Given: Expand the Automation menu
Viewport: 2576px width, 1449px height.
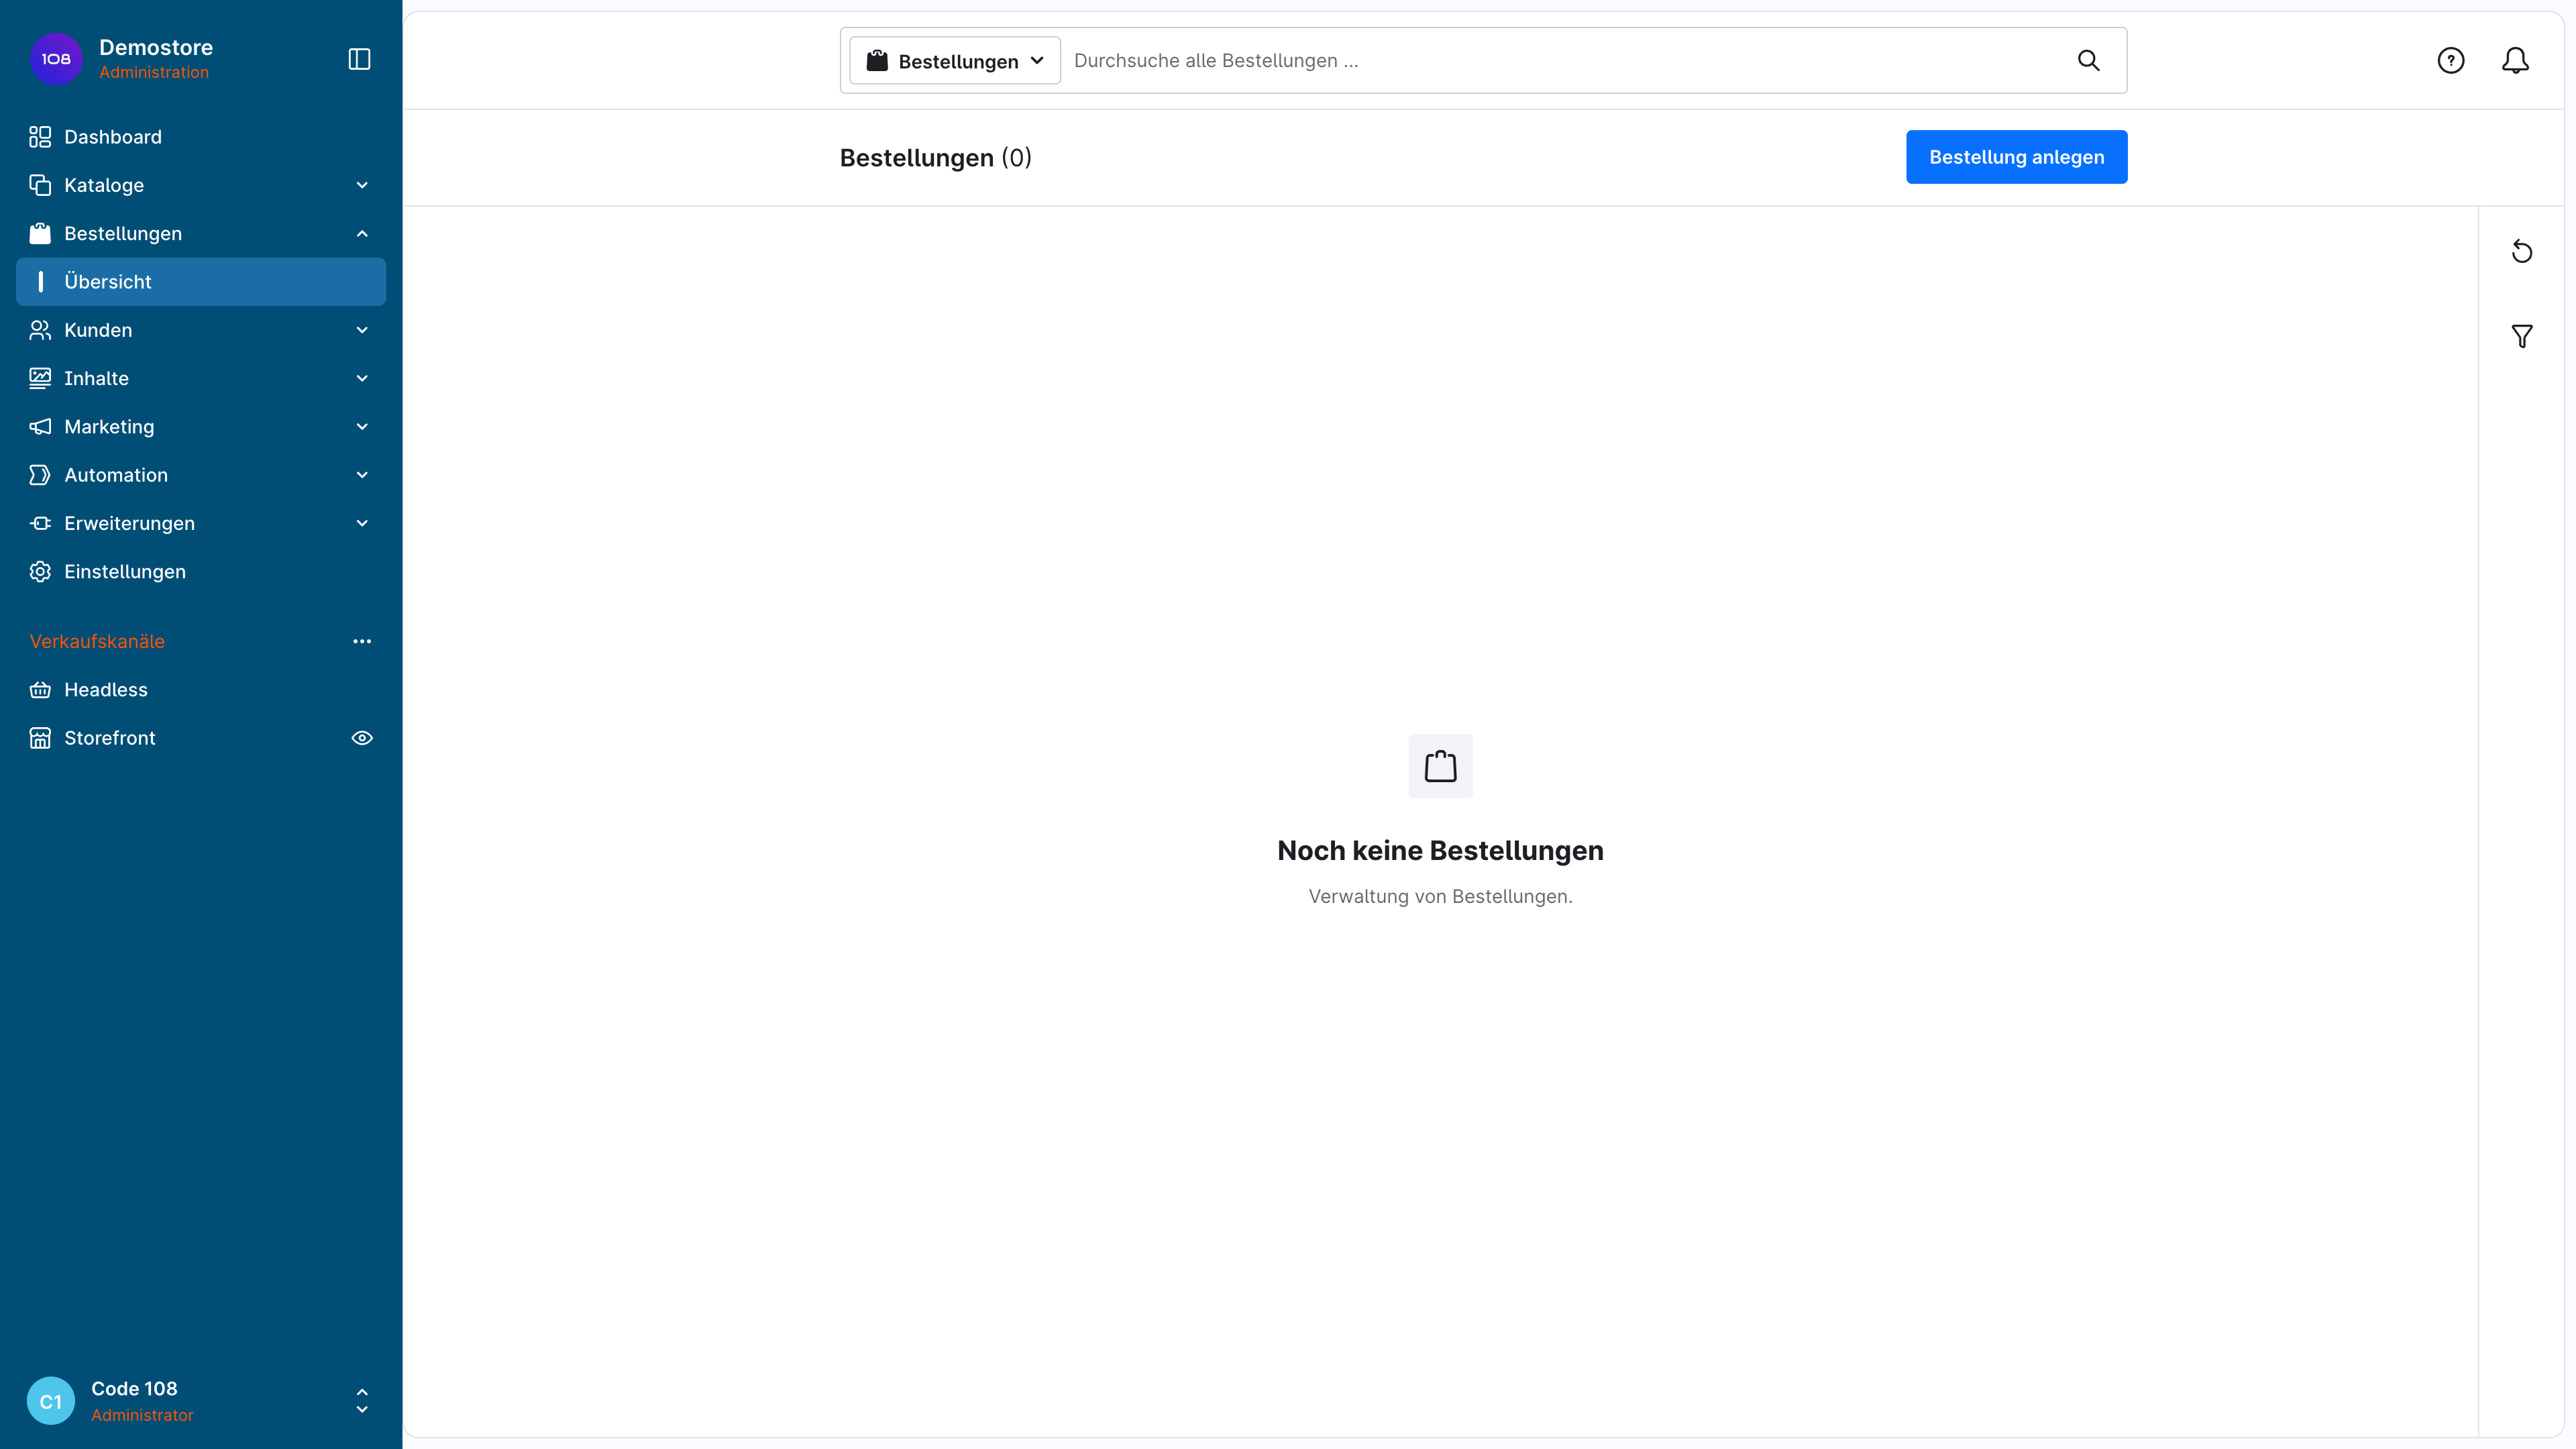Looking at the screenshot, I should coord(201,475).
